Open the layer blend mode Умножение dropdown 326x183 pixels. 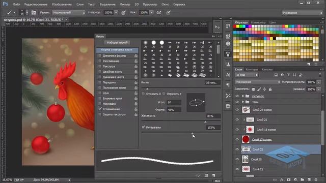pyautogui.click(x=258, y=82)
